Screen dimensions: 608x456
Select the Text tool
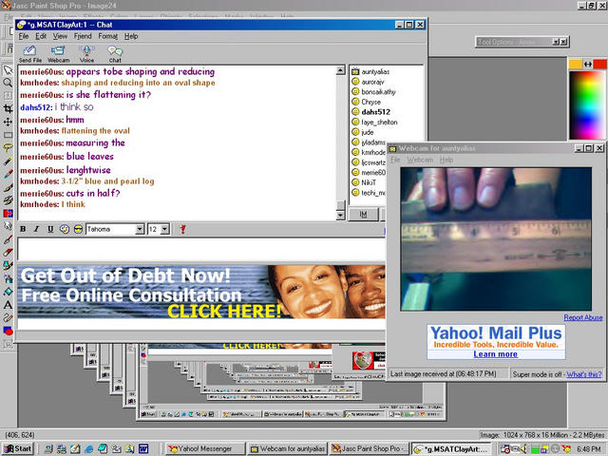[x=8, y=305]
